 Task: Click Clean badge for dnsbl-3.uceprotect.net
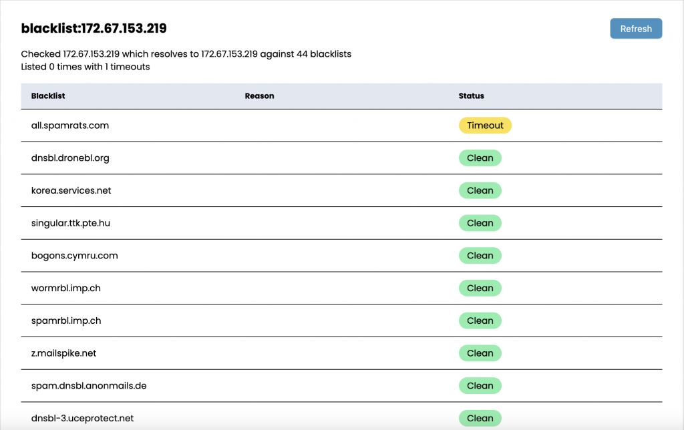click(x=480, y=419)
